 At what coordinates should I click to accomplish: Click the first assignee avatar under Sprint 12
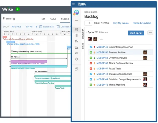pos(90,39)
